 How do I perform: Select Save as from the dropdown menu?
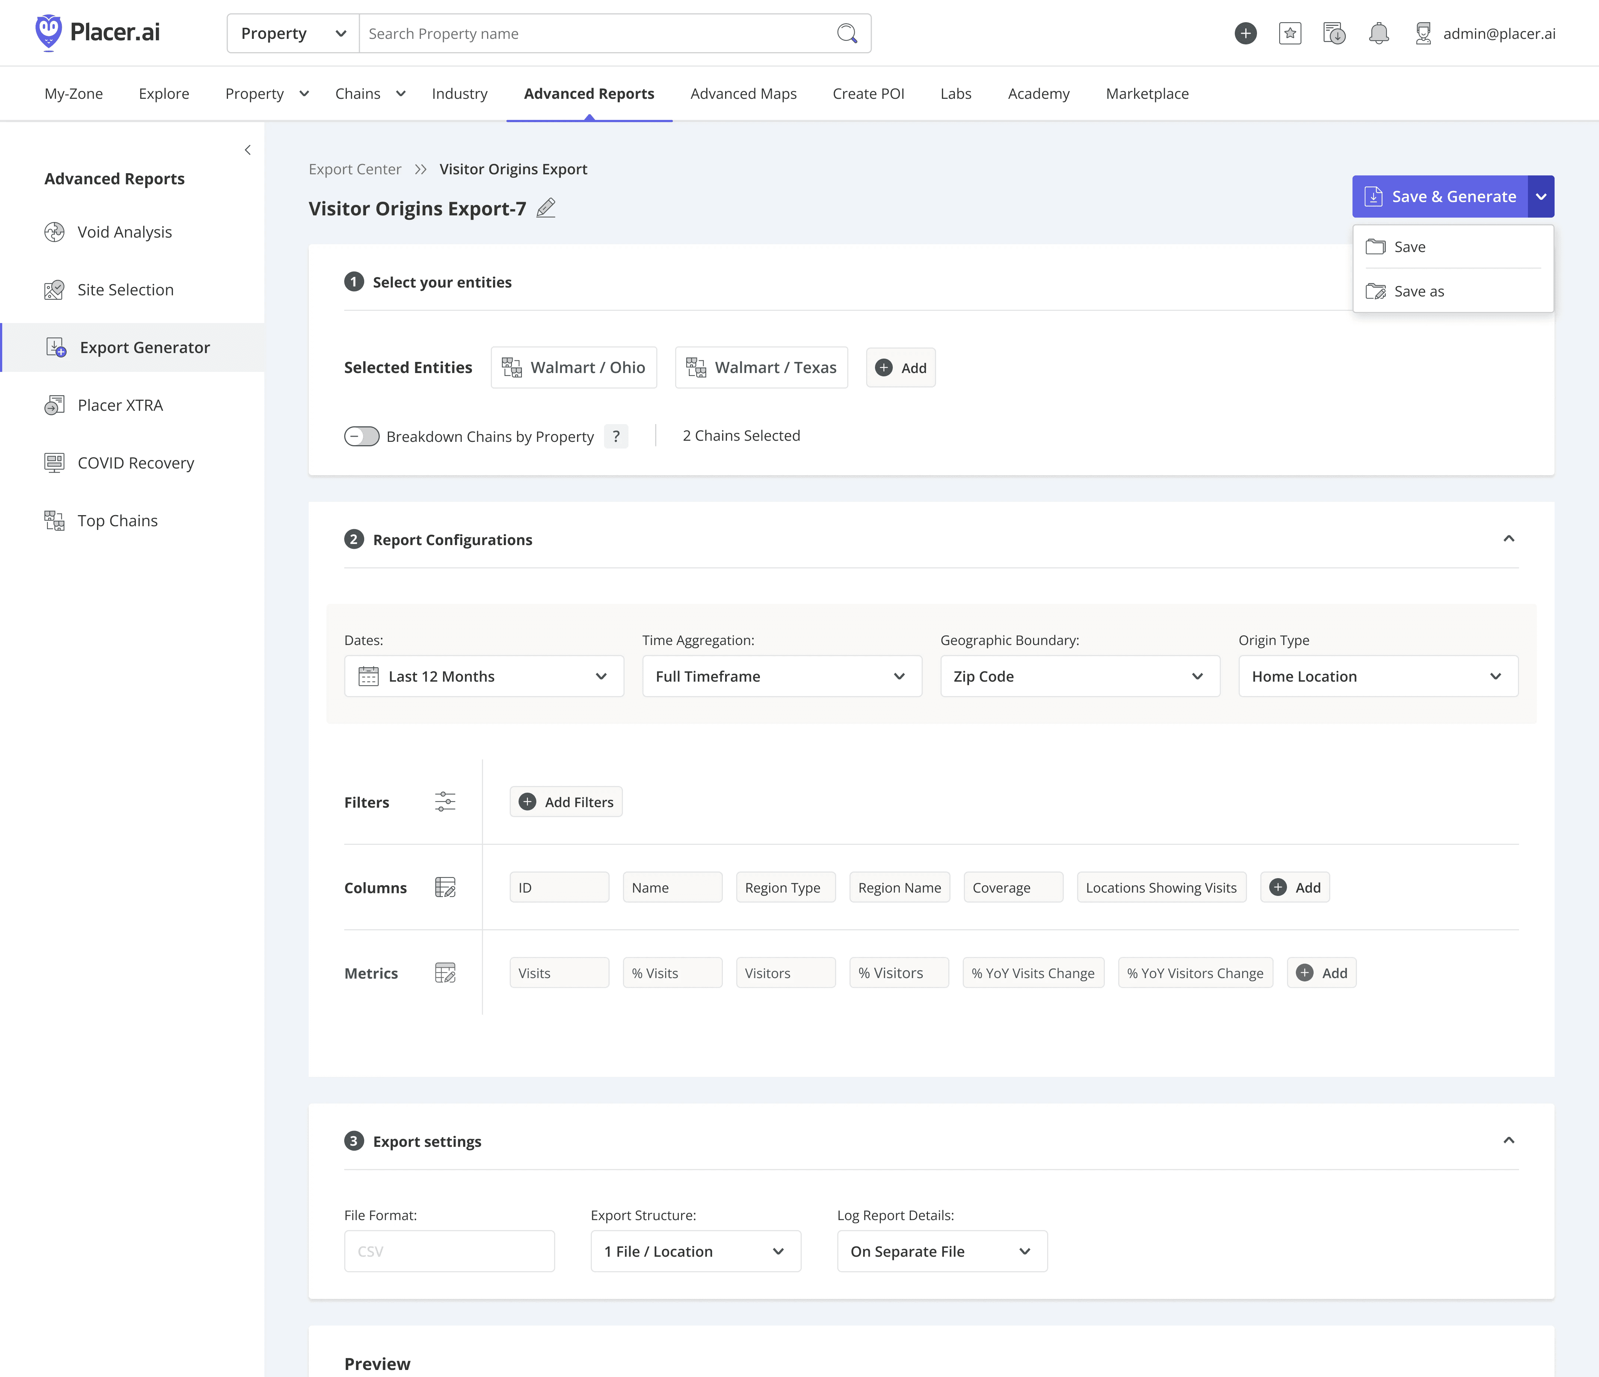tap(1418, 292)
